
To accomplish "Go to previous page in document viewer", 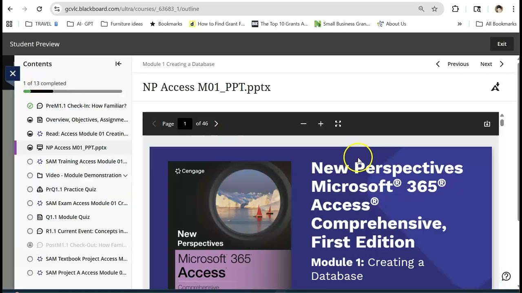I will (x=154, y=124).
